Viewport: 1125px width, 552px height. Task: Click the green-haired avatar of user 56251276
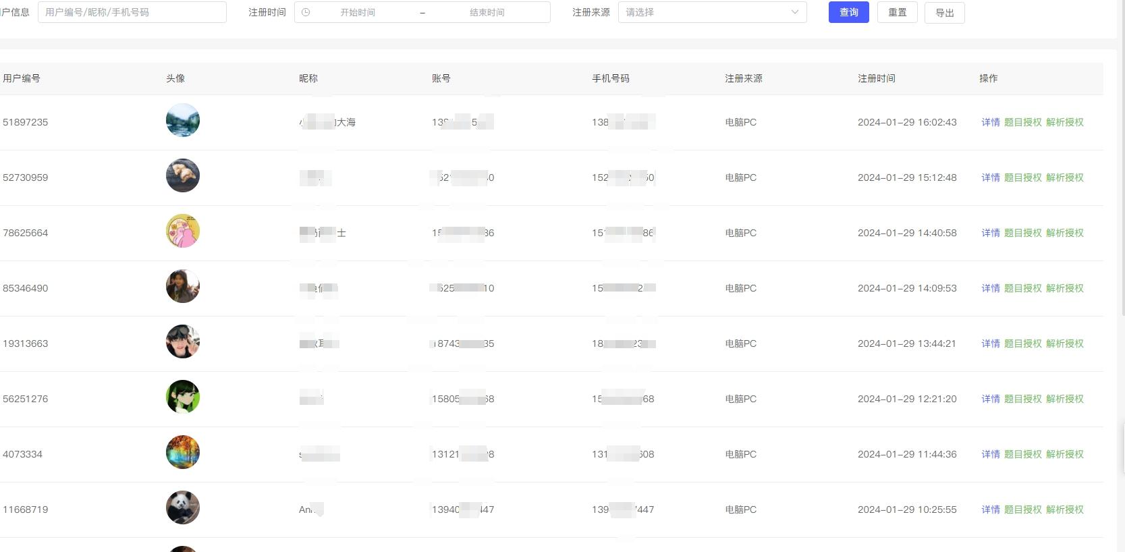(183, 397)
